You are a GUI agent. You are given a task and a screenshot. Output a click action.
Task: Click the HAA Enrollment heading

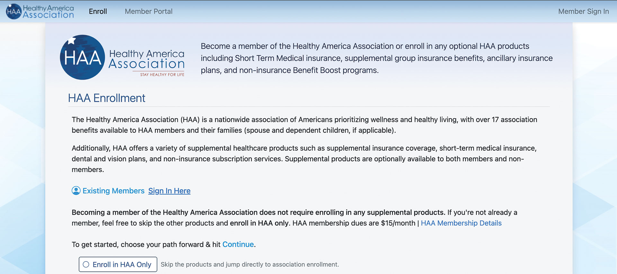click(107, 98)
